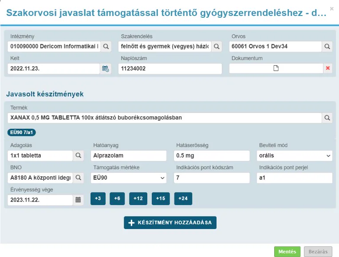Click the Indikációs pont kódszám field
The height and width of the screenshot is (257, 339).
coord(212,178)
